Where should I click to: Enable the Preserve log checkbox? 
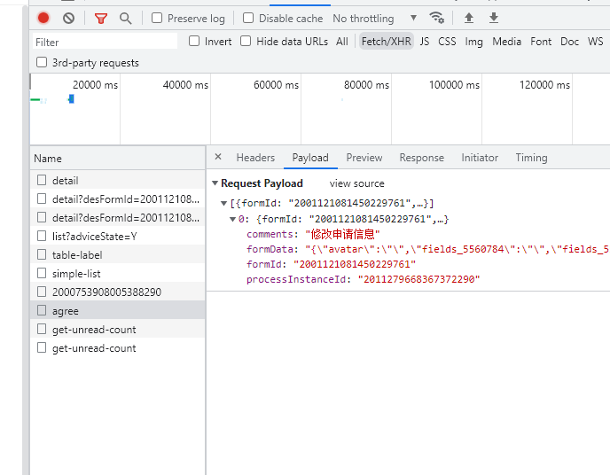pos(157,18)
